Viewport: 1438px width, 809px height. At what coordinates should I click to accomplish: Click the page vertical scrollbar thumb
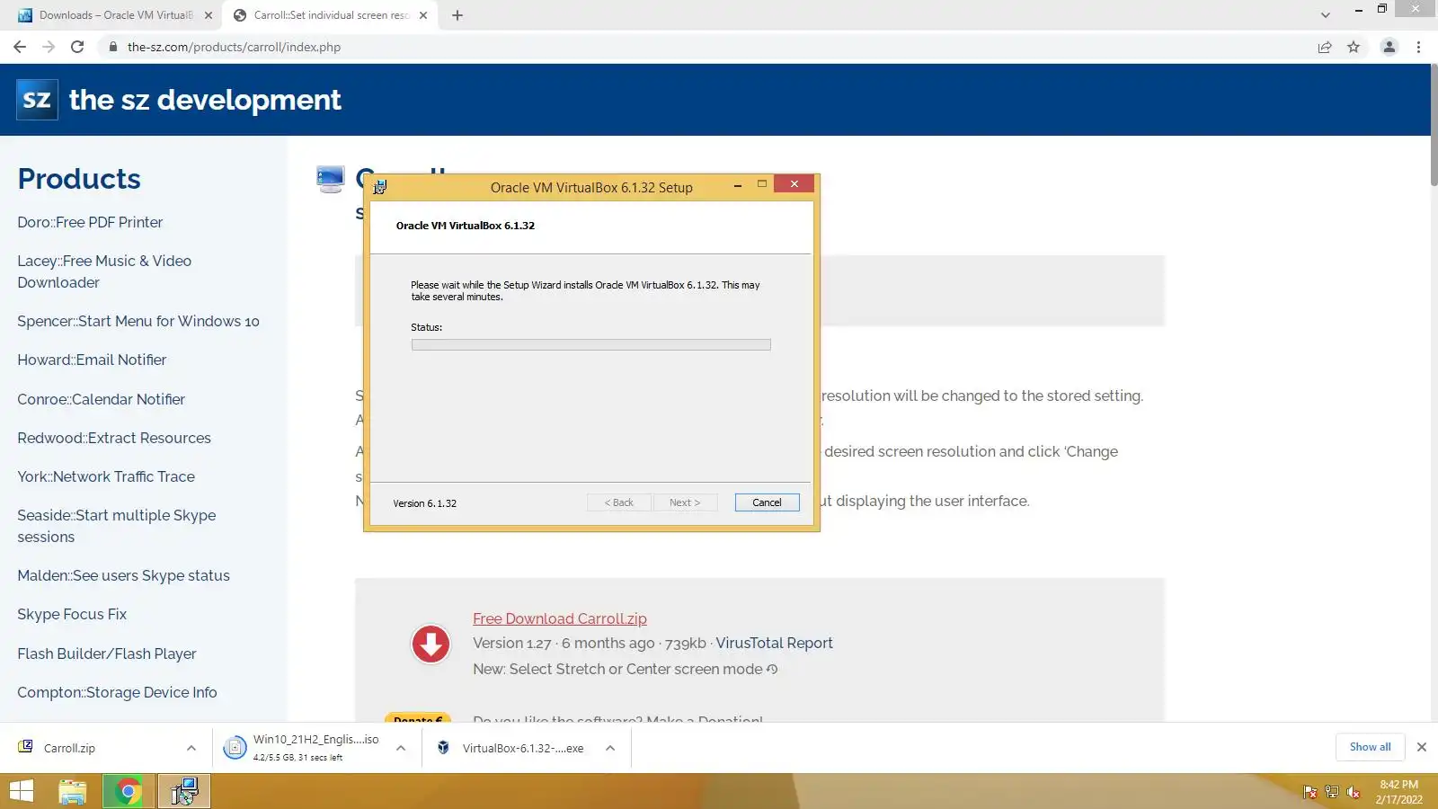[x=1434, y=126]
